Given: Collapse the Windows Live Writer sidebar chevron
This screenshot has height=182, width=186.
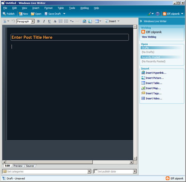Looking at the screenshot, I should coord(141,21).
